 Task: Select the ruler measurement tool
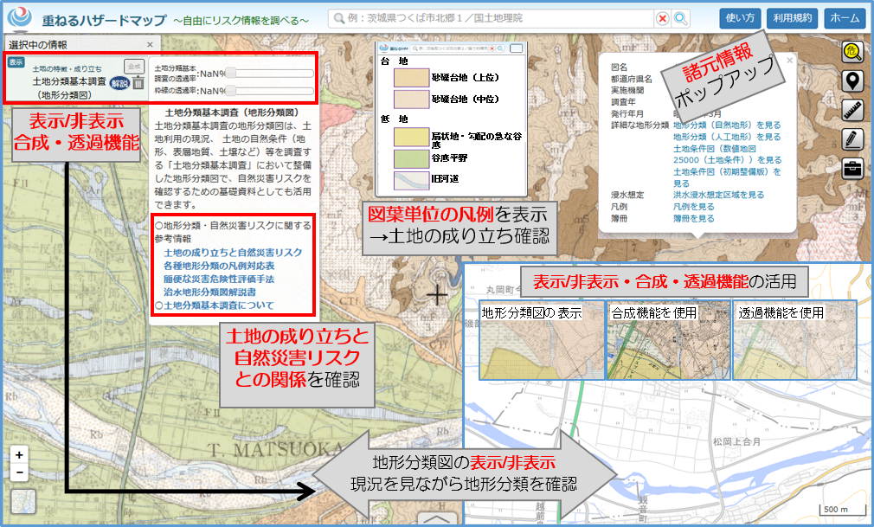[852, 111]
